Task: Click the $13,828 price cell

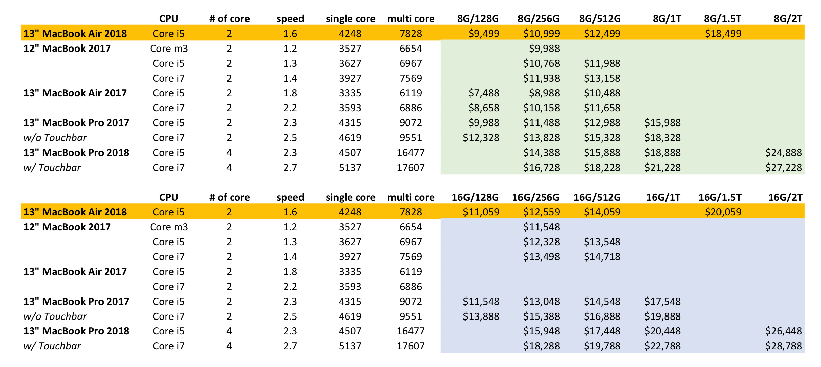Action: pos(542,138)
